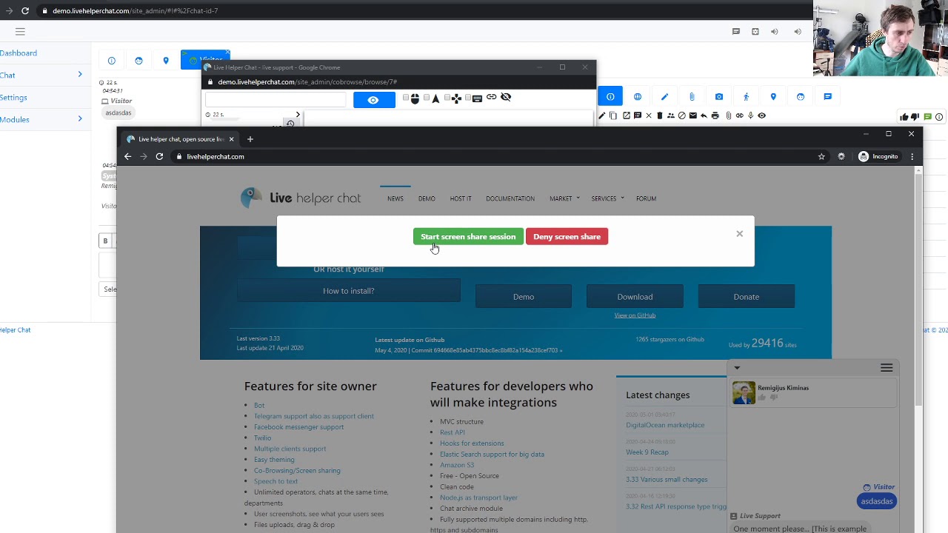Click operator Remigijus Kiminas photo thumbnail
948x533 pixels.
pos(744,392)
